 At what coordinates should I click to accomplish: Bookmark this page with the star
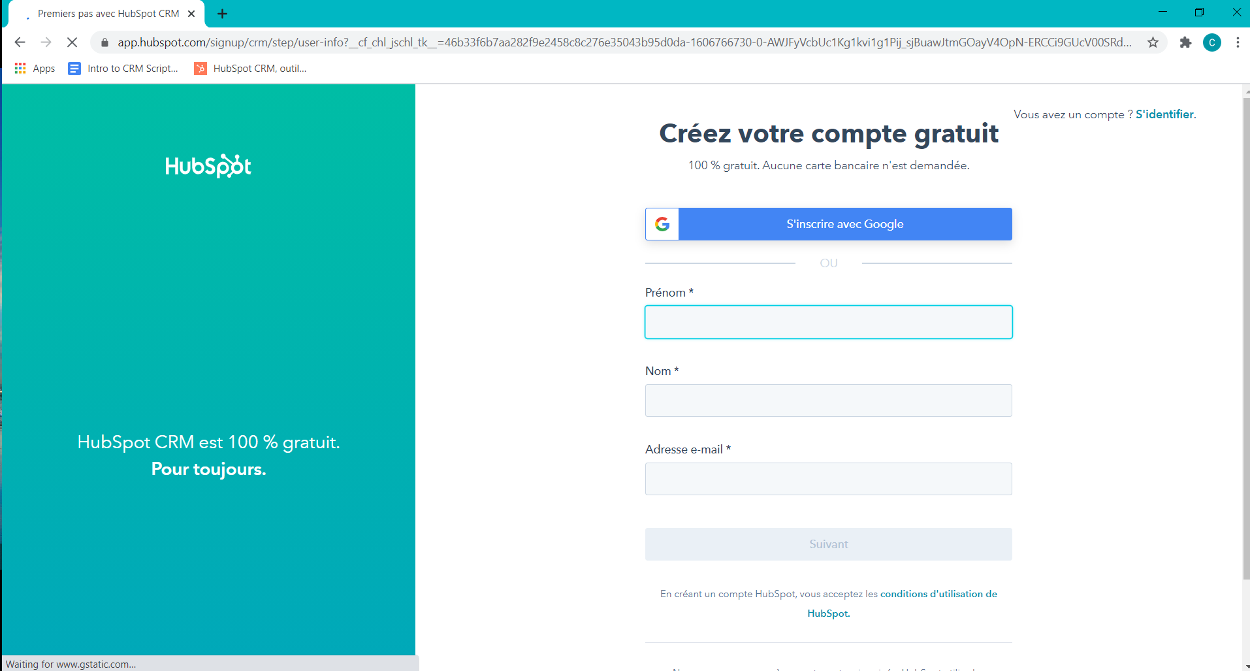point(1153,42)
